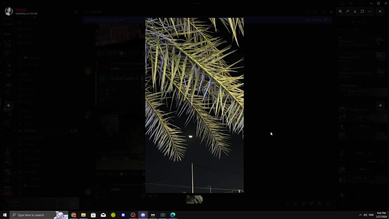The image size is (389, 219).
Task: Forward the image with the curved arrow icon
Action: click(x=348, y=11)
